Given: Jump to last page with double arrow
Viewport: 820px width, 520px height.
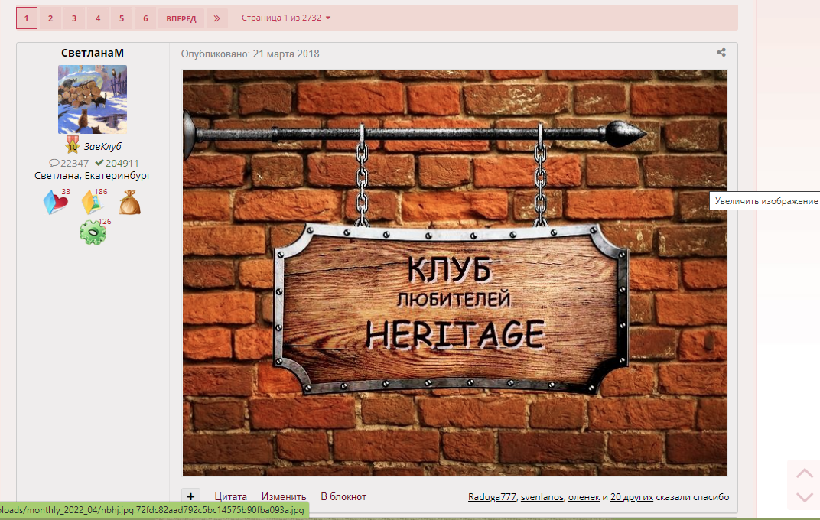Looking at the screenshot, I should point(216,18).
